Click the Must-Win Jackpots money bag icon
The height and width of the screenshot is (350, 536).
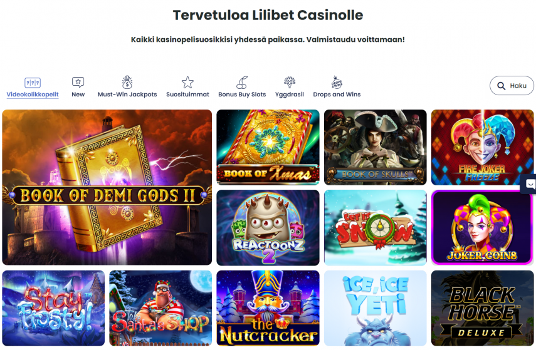[x=127, y=82]
